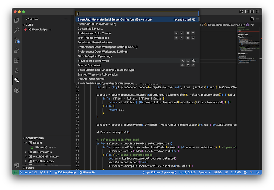This screenshot has height=190, width=274.
Task: Open the Run and Debug view
Action: 17,50
